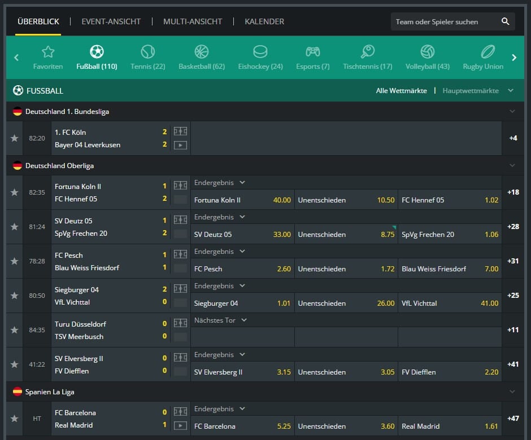
Task: Click the search magnifier icon
Action: click(x=505, y=21)
